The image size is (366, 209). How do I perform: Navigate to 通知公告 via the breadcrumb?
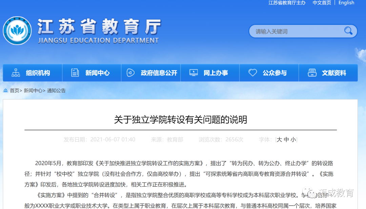pos(56,90)
